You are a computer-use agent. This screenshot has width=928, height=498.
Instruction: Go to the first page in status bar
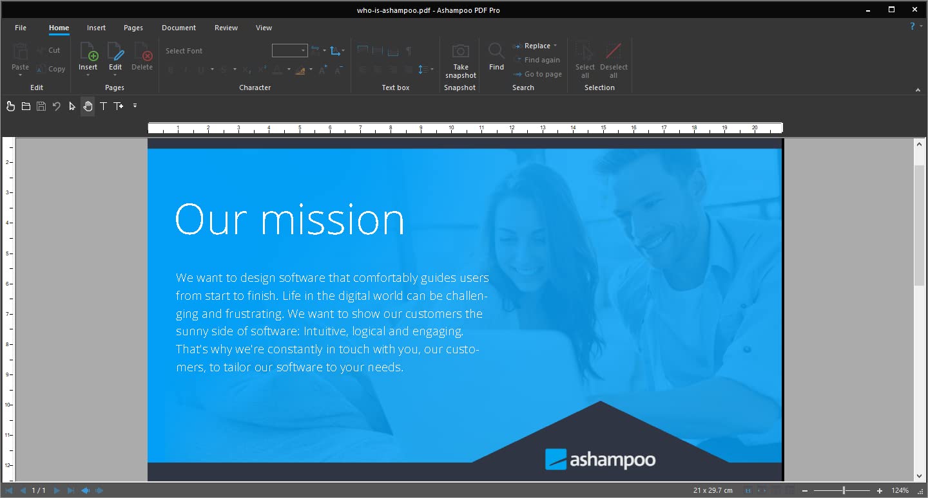[9, 491]
